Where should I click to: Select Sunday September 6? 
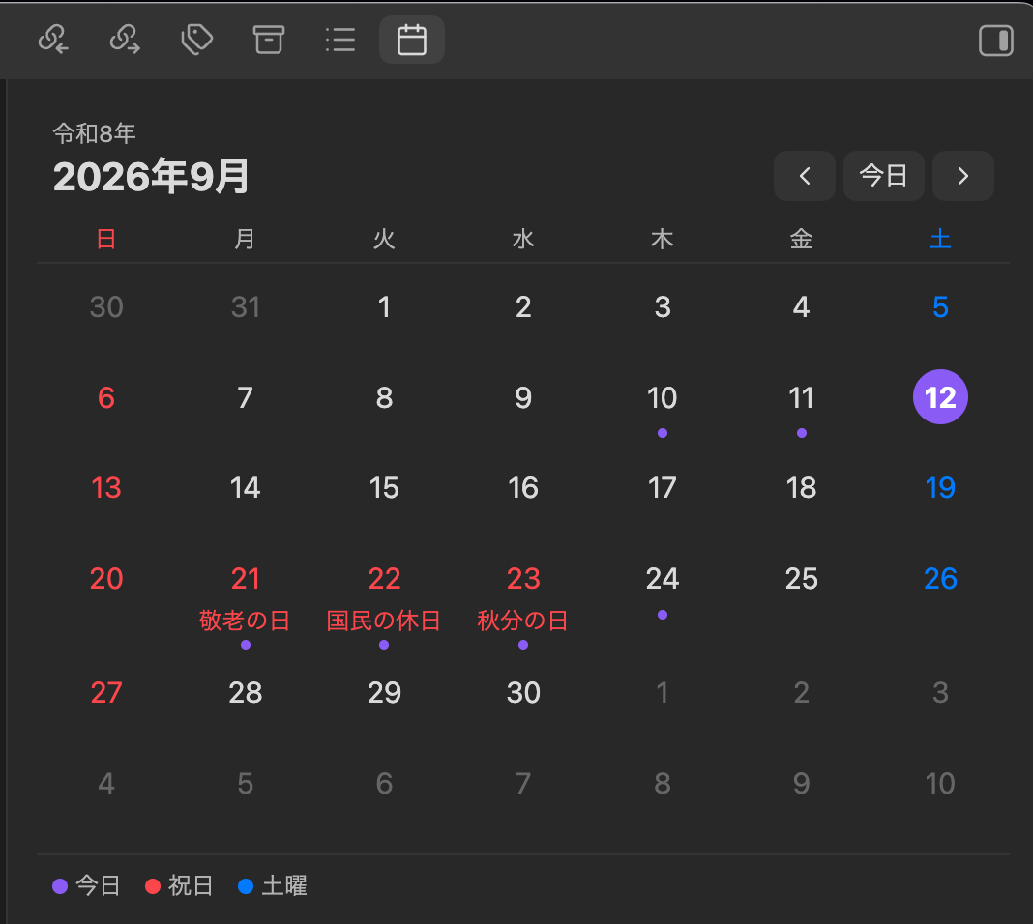[106, 397]
